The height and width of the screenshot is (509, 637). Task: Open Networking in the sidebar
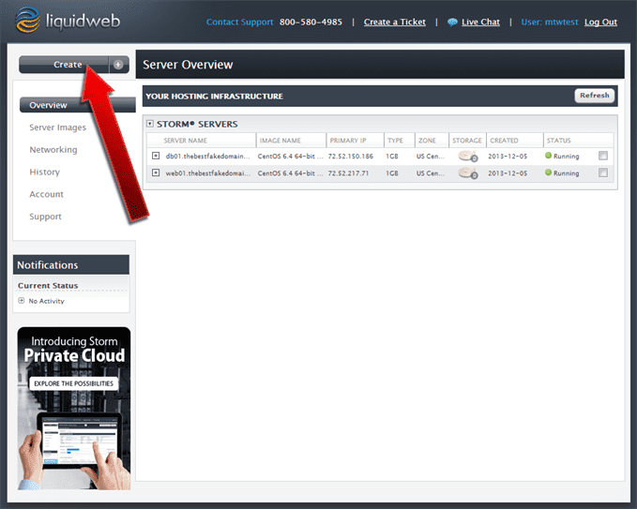click(x=53, y=150)
